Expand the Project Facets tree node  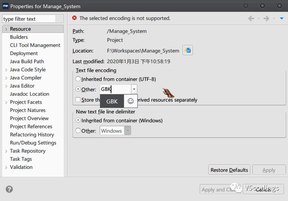[6, 102]
